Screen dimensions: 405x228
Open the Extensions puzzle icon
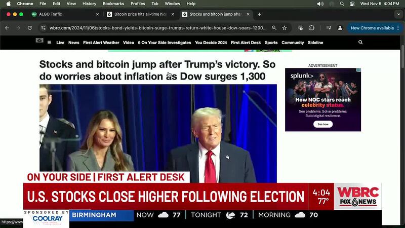312,28
